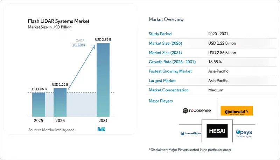Click the disclaimer about Major Players order
Viewport: 280px width, 160px height.
click(190, 150)
